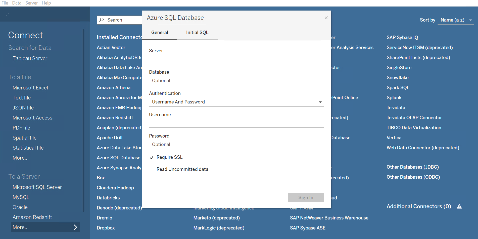Select Tableau Server under Search for Data

coord(30,58)
